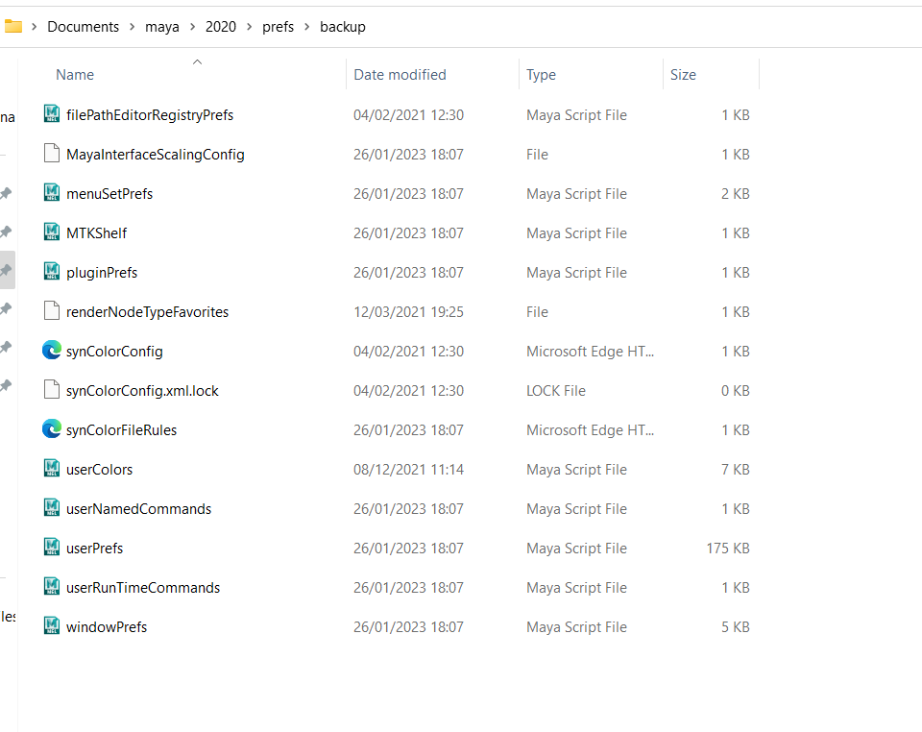This screenshot has width=922, height=732.
Task: Click the userColors Maya script icon
Action: (x=52, y=468)
